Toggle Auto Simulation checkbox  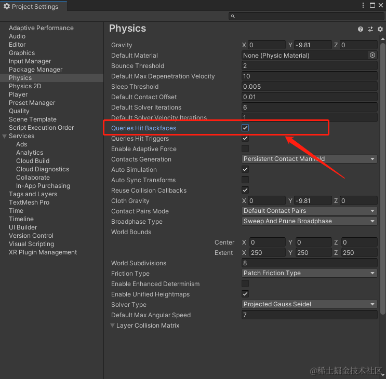click(x=245, y=169)
